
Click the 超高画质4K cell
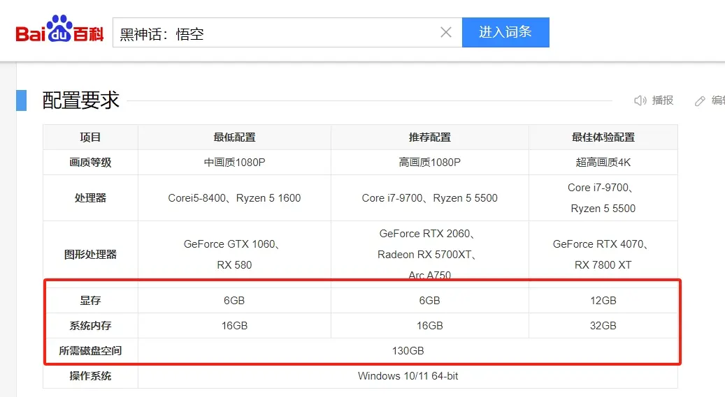click(x=603, y=163)
